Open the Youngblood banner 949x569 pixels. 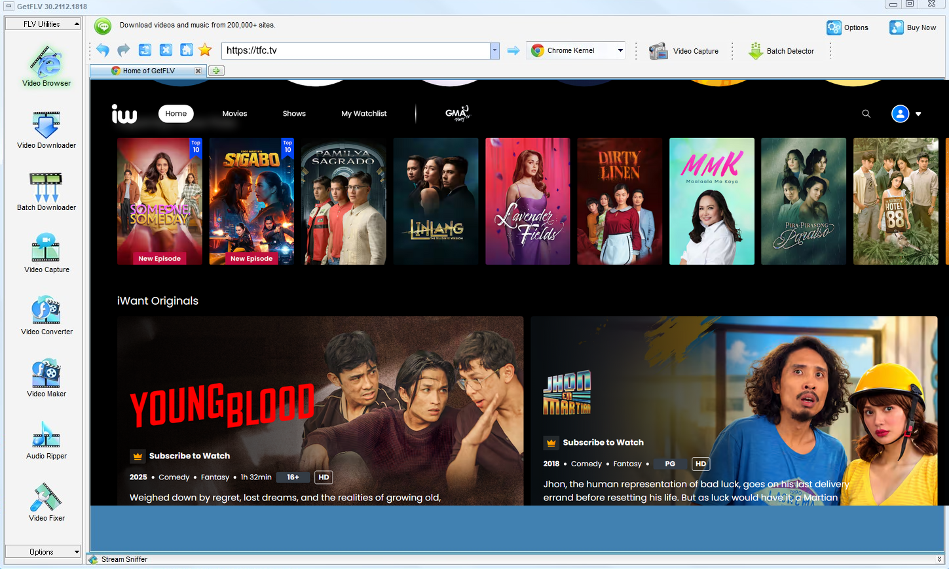click(x=320, y=411)
